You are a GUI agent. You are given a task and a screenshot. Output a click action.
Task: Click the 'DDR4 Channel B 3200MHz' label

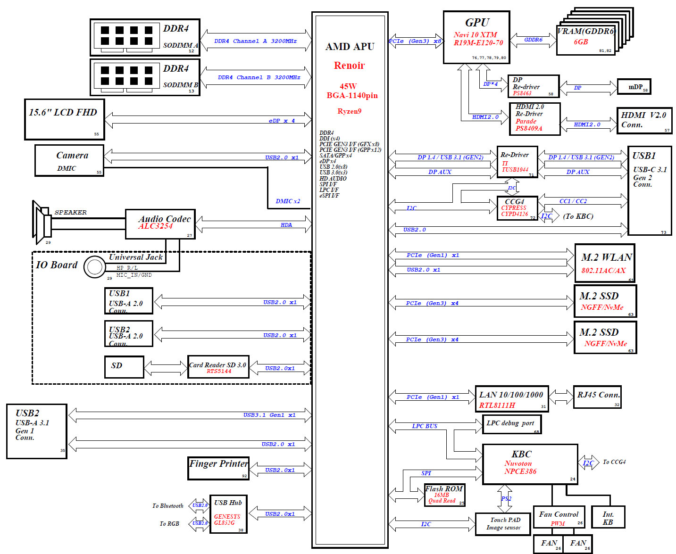[x=259, y=77]
